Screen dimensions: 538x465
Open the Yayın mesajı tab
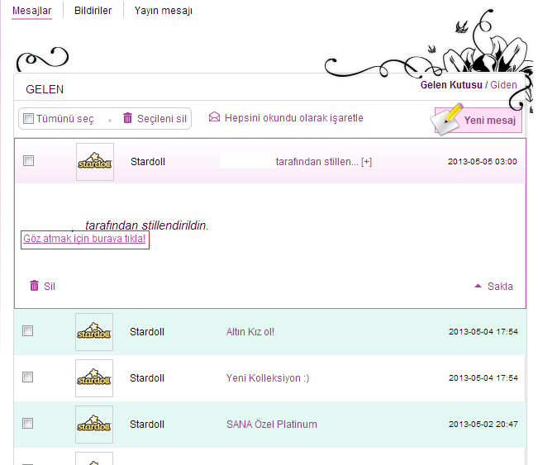164,11
